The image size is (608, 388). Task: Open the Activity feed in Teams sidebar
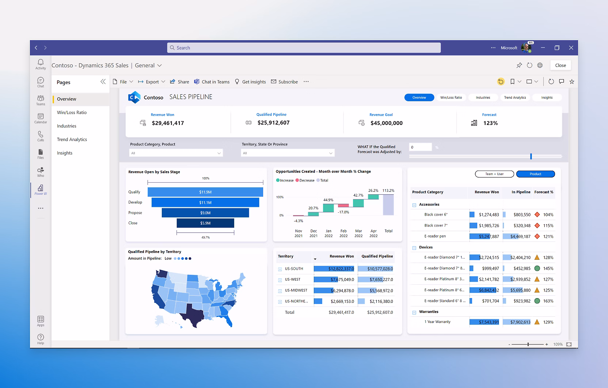[x=41, y=64]
